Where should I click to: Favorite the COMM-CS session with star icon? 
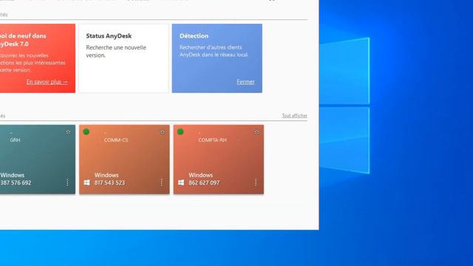coord(163,132)
